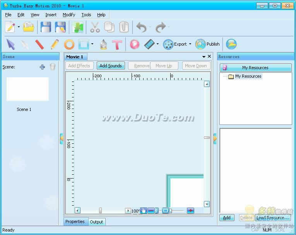Open the Modify menu

(69, 15)
